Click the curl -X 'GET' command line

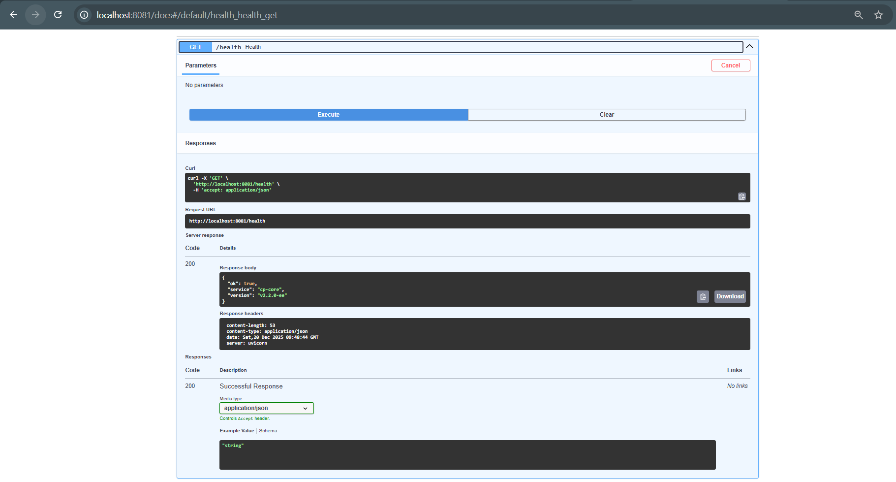(208, 178)
